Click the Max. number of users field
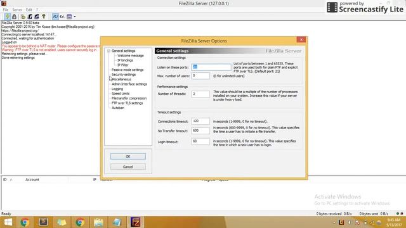Image resolution: width=406 pixels, height=228 pixels. click(200, 76)
